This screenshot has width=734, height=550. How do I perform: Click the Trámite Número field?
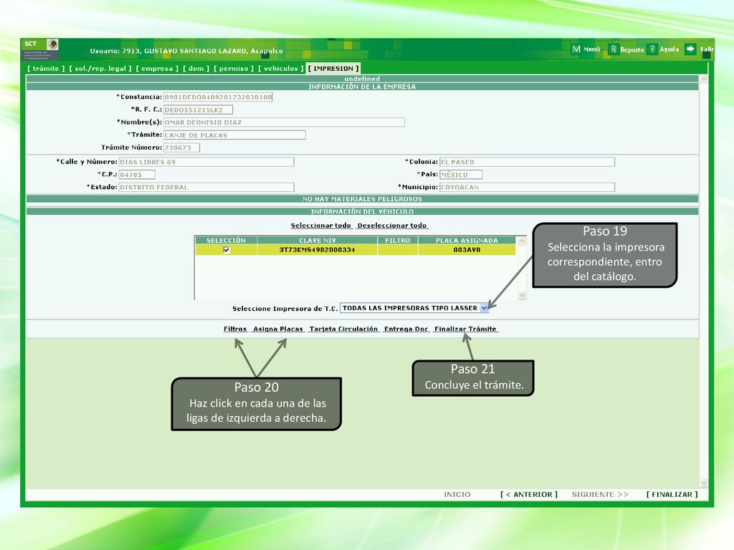(x=181, y=148)
